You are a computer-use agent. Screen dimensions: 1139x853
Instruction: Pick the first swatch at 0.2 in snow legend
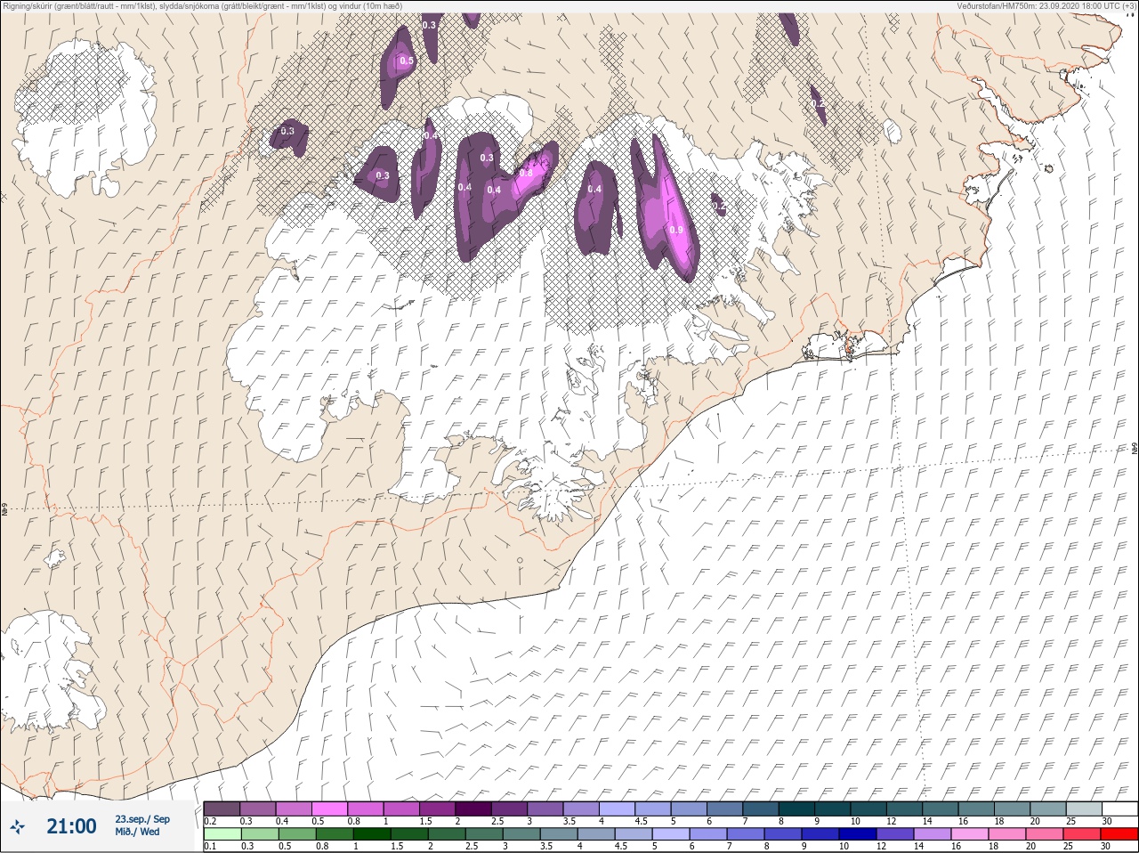tap(222, 808)
